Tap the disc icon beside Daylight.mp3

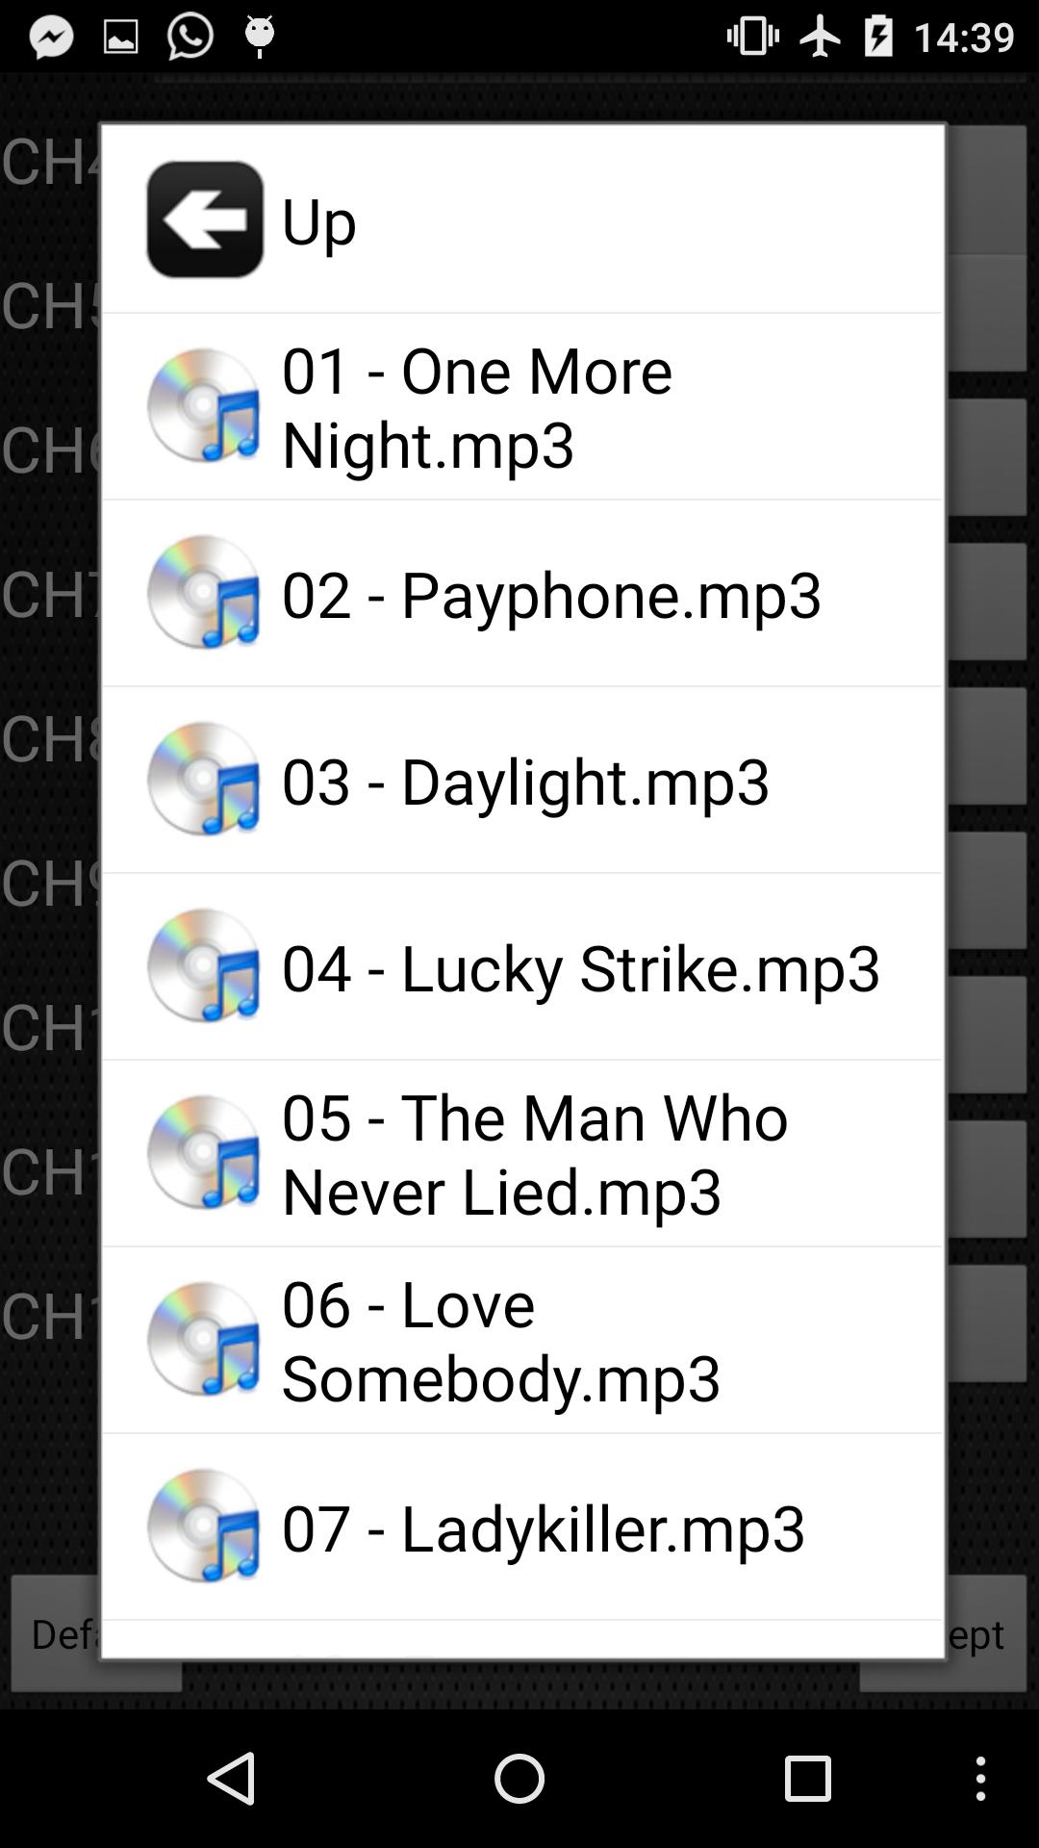(205, 780)
